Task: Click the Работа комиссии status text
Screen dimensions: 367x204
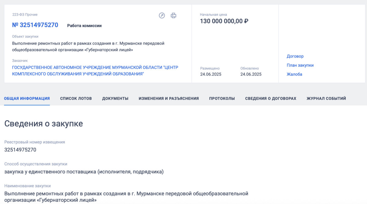Action: coord(84,26)
